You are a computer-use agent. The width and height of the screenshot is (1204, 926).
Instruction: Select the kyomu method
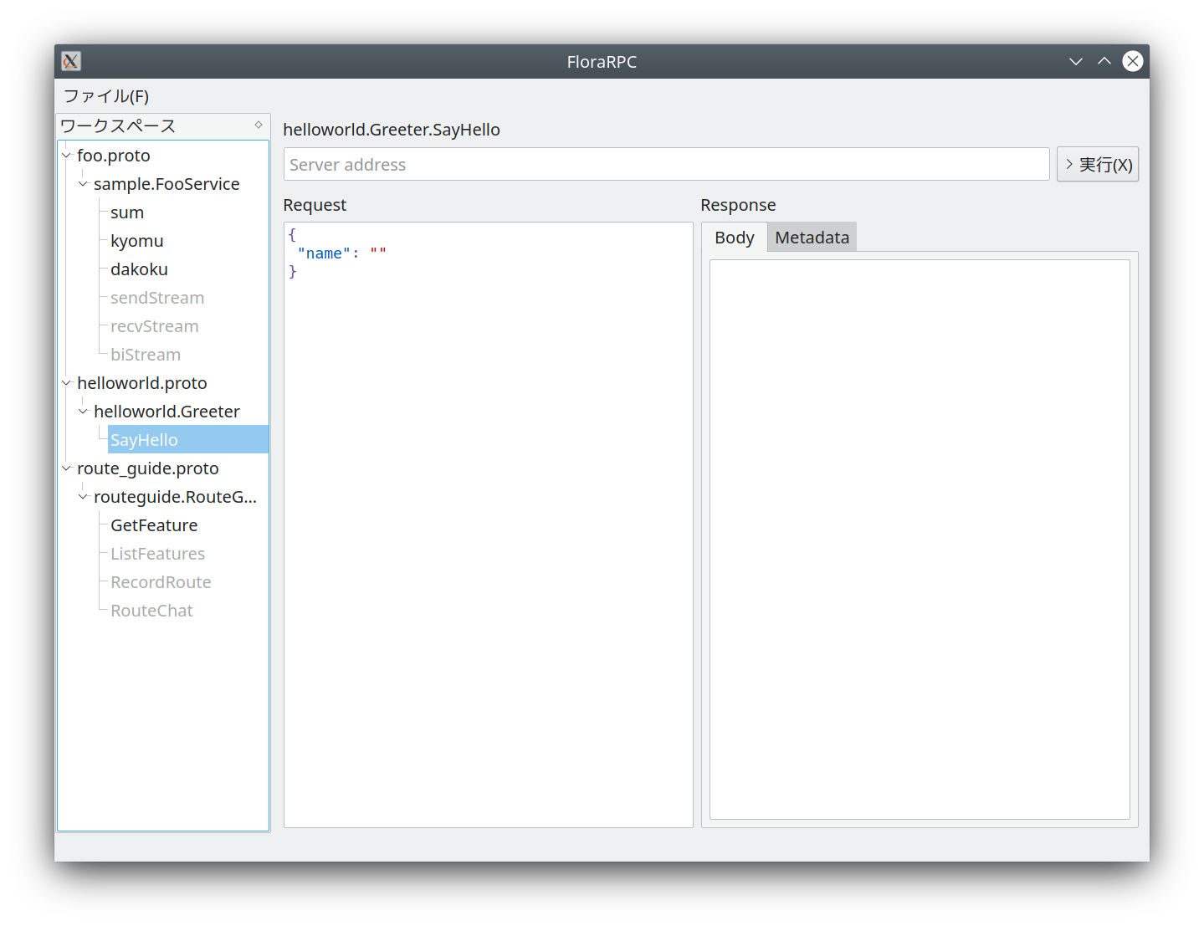137,241
